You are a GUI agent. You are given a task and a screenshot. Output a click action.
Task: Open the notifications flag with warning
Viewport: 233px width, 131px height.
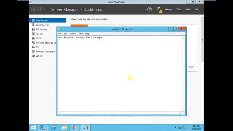[x=160, y=10]
